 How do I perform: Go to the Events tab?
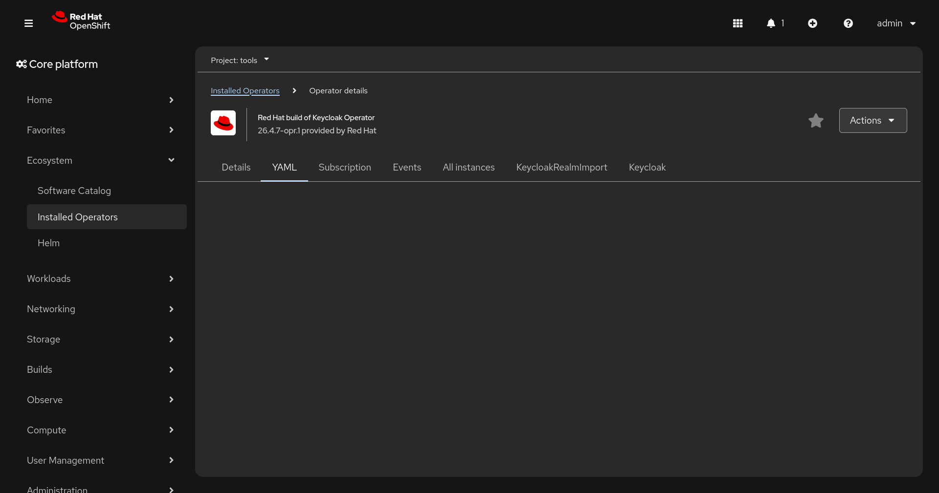407,168
